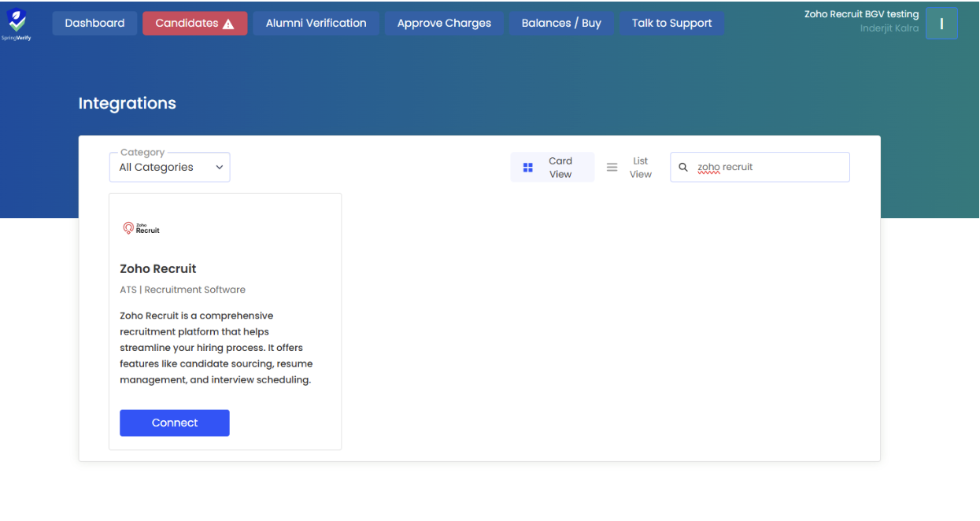Click the user name Inderjit Kalra
Viewport: 980px width, 521px height.
coord(889,28)
